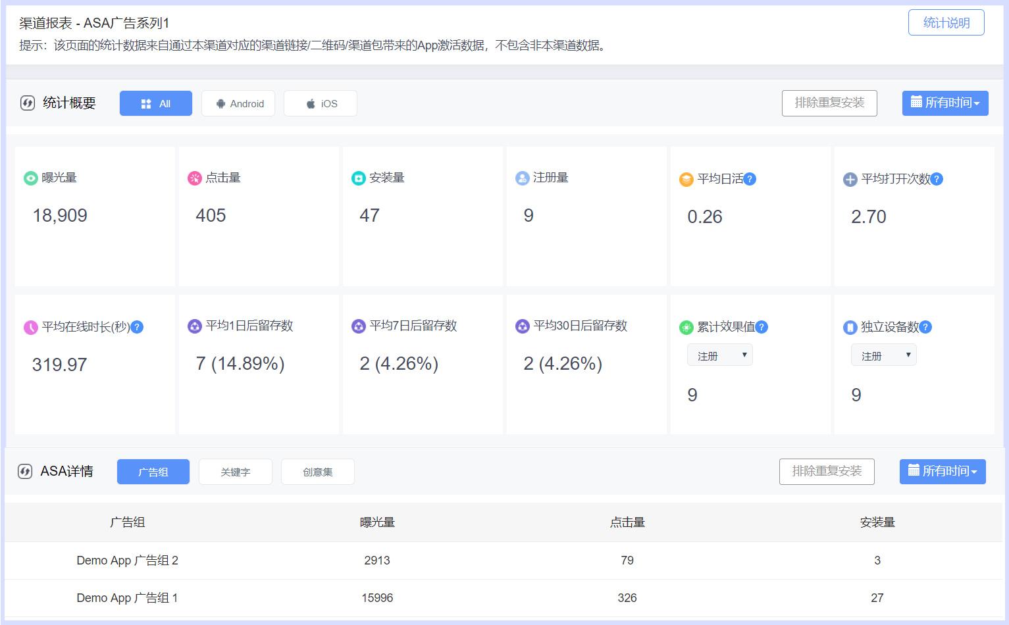Open the top 所有时间 date range dropdown
1009x625 pixels.
(945, 103)
